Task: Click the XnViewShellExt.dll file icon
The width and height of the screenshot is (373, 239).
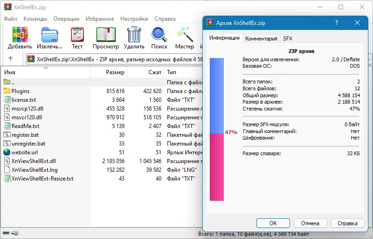Action: coord(7,161)
